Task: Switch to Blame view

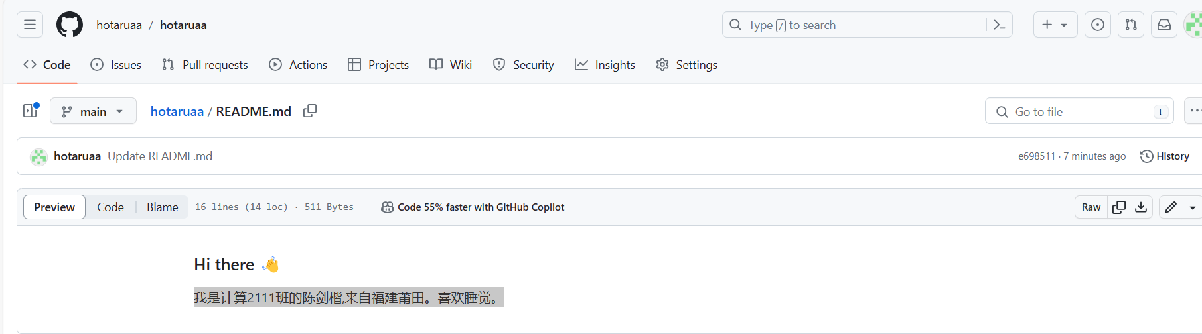Action: [163, 207]
